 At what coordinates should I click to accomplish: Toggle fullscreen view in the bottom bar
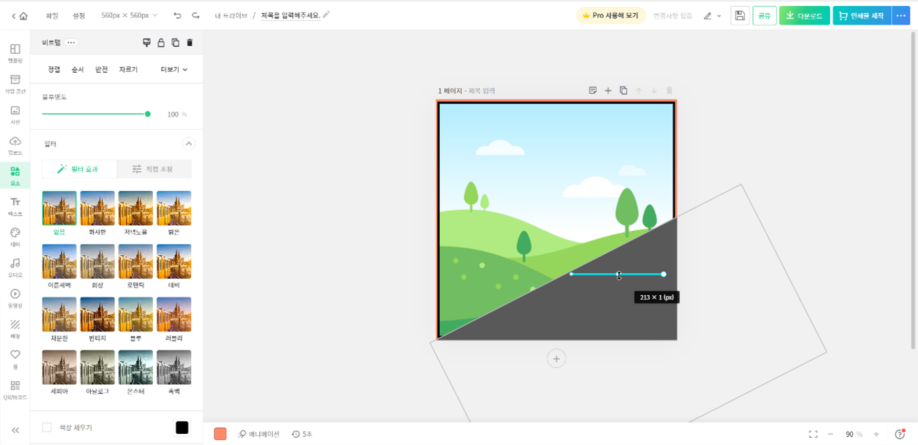point(813,434)
